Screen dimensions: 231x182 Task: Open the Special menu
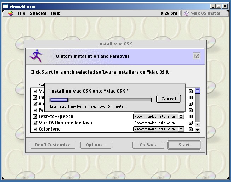point(38,13)
